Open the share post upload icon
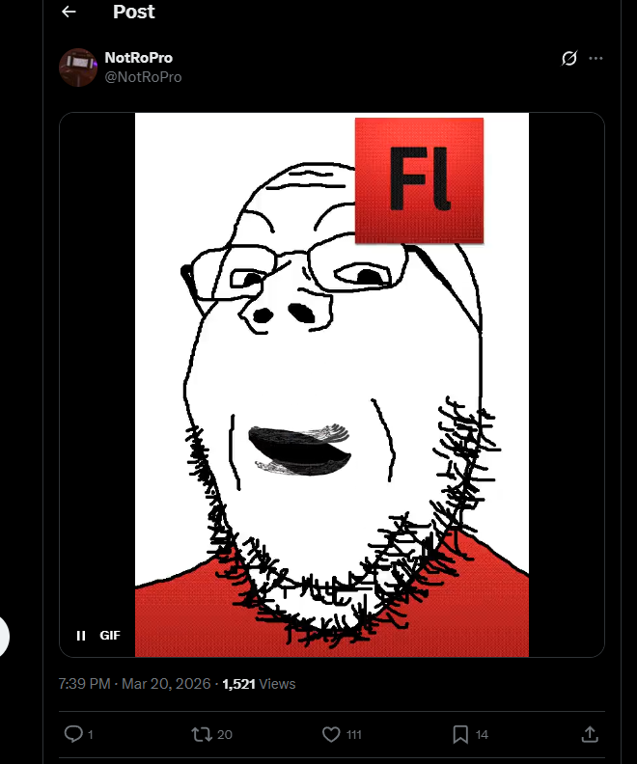Viewport: 637px width, 764px height. click(590, 734)
